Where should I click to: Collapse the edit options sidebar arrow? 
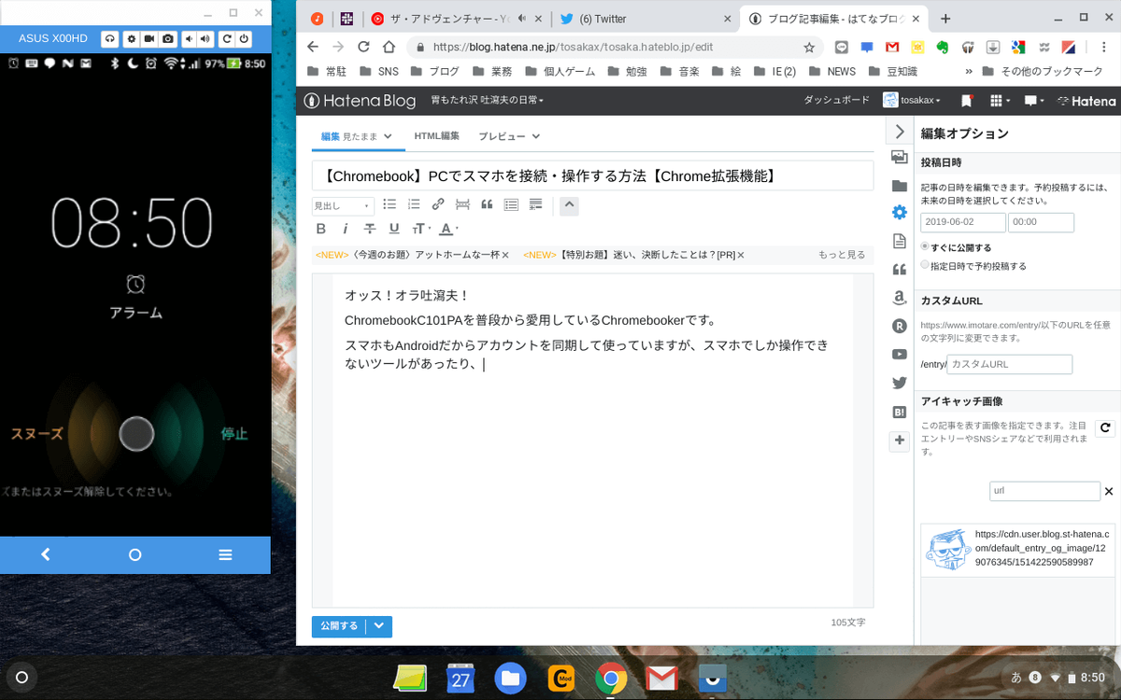pyautogui.click(x=899, y=132)
